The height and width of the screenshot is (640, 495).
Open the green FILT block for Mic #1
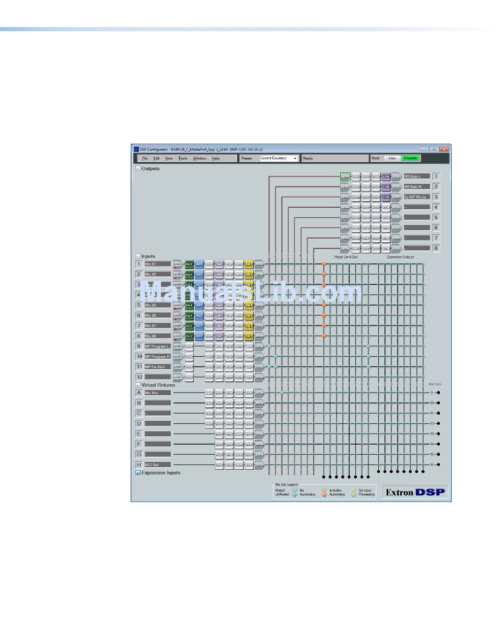[x=189, y=264]
